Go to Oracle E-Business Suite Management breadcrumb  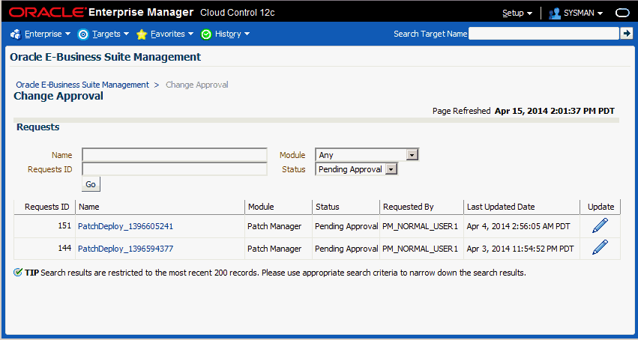coord(82,85)
